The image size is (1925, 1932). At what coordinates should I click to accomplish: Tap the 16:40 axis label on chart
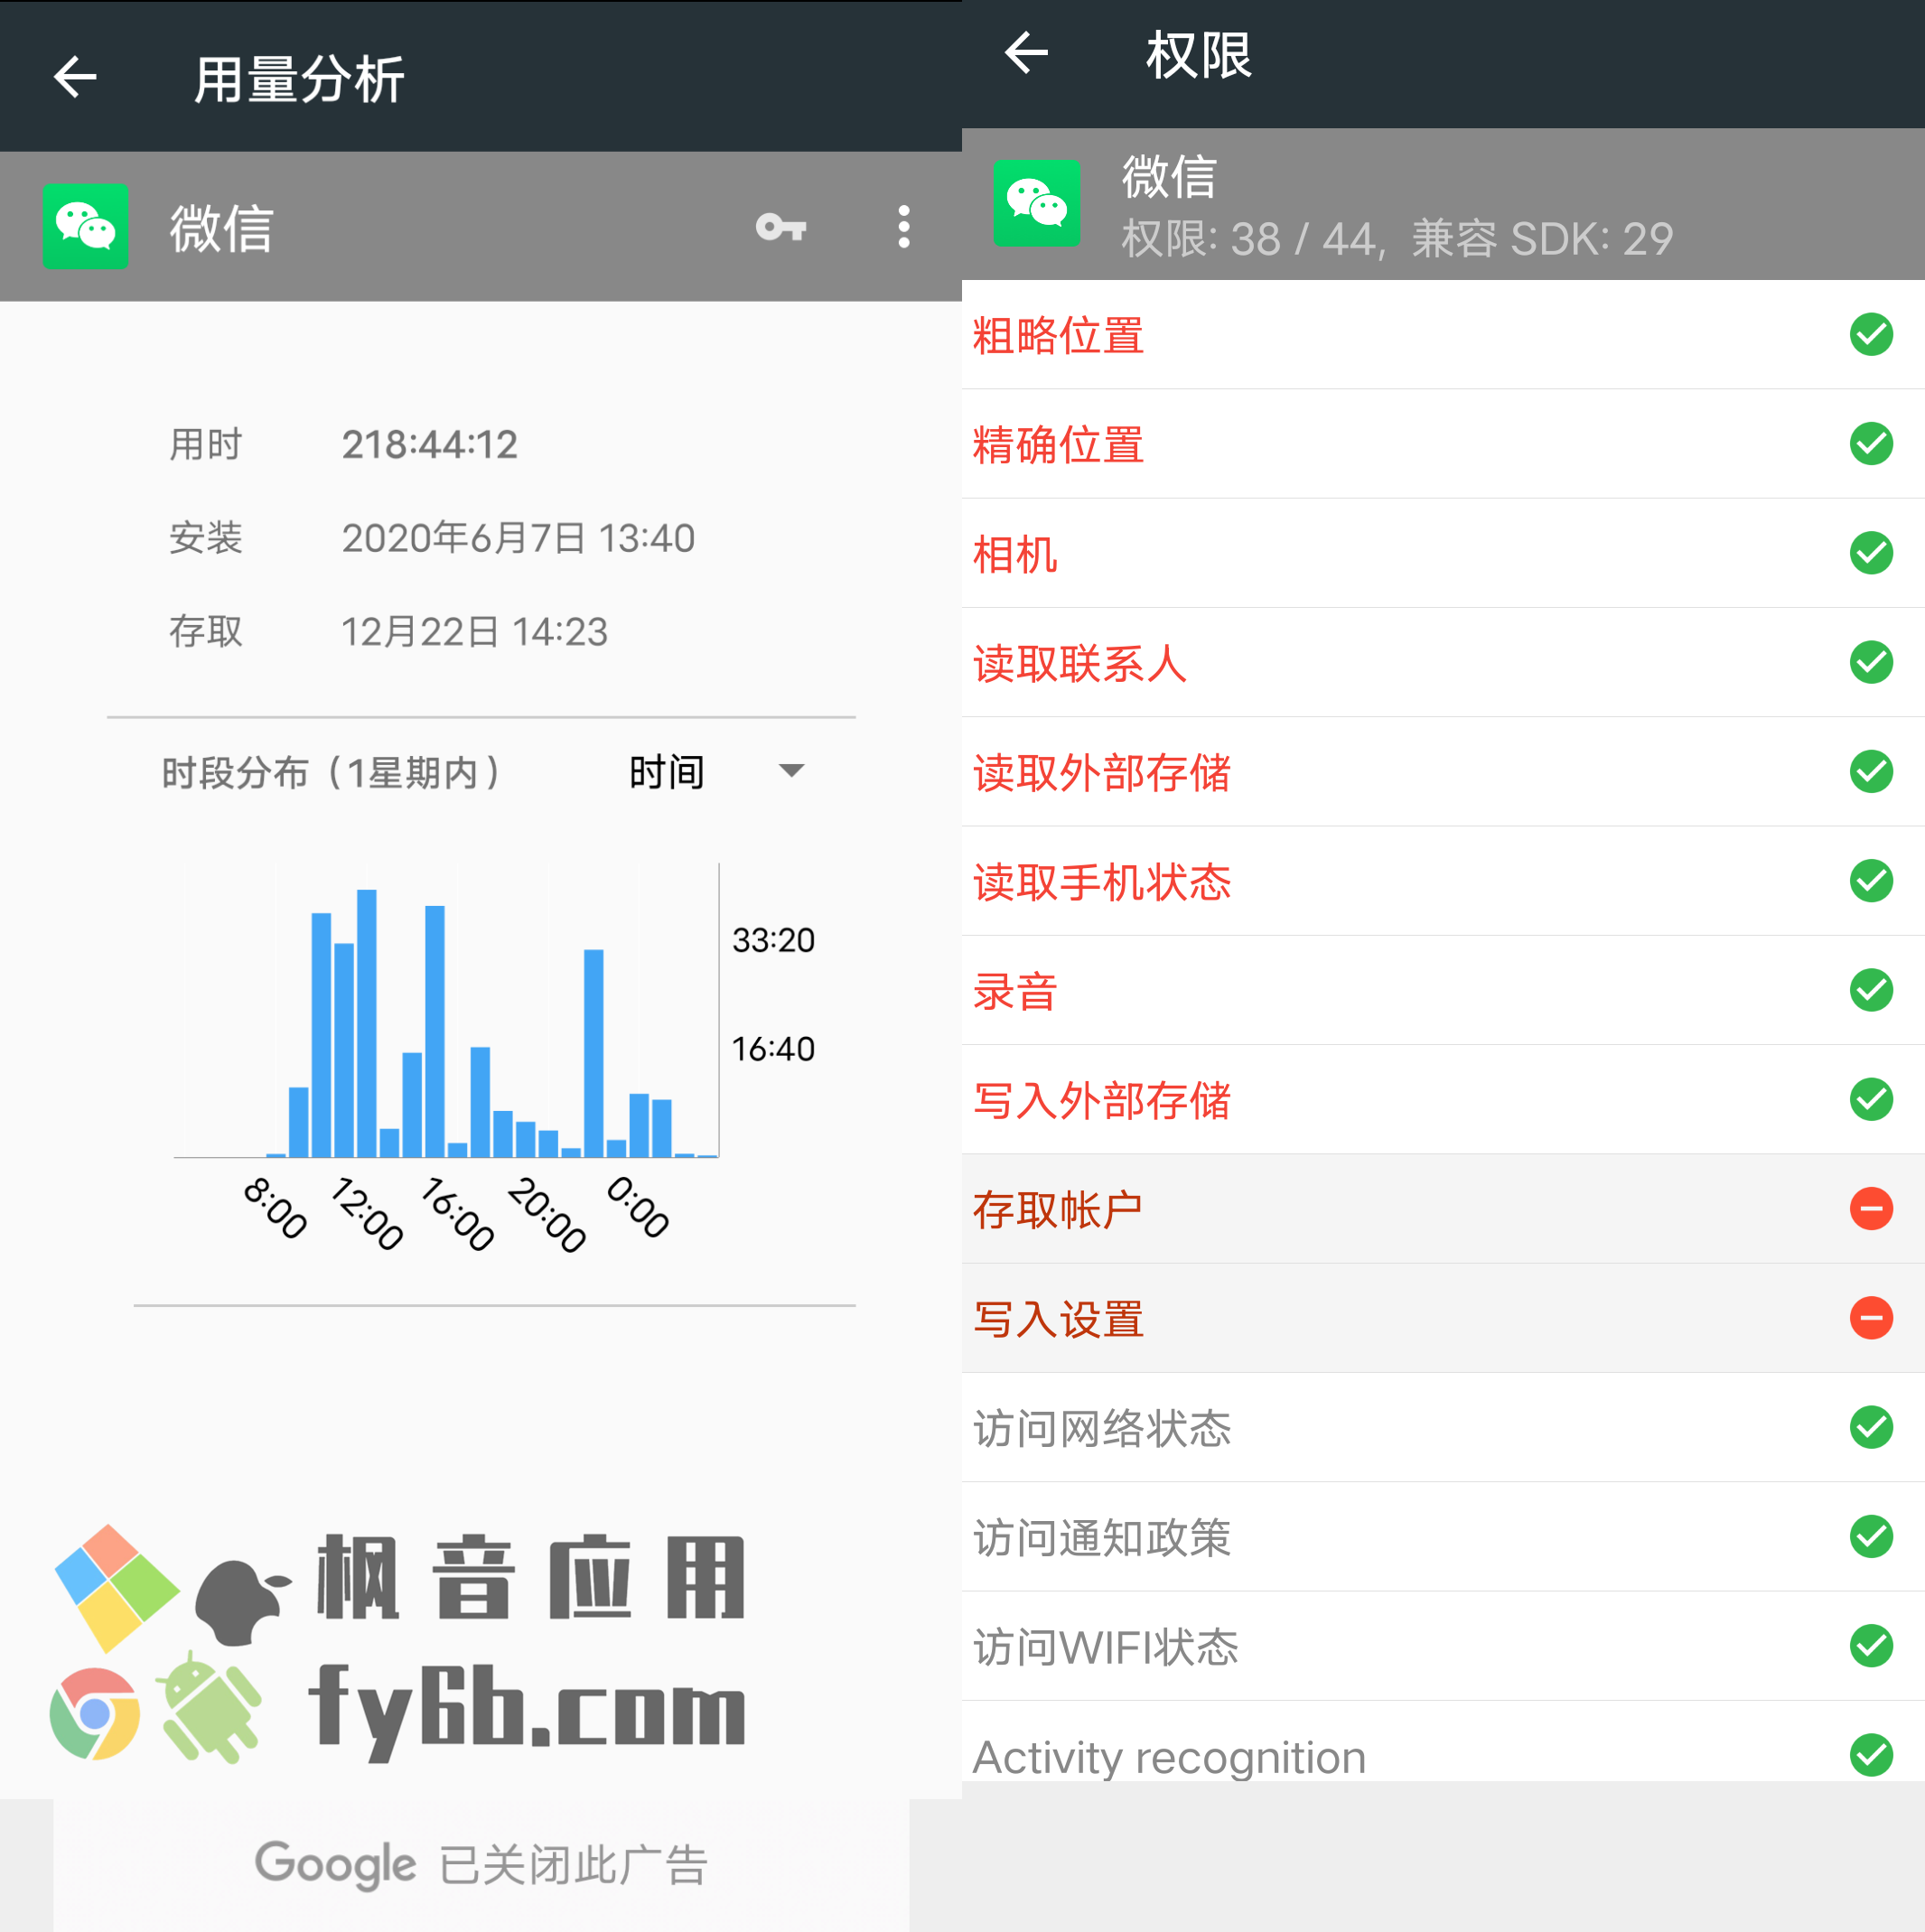pos(773,1049)
